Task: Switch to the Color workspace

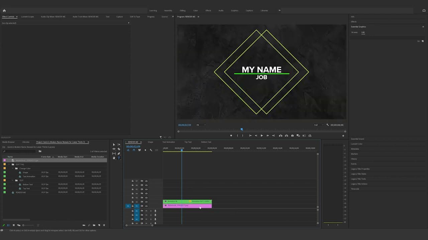Action: pos(195,10)
